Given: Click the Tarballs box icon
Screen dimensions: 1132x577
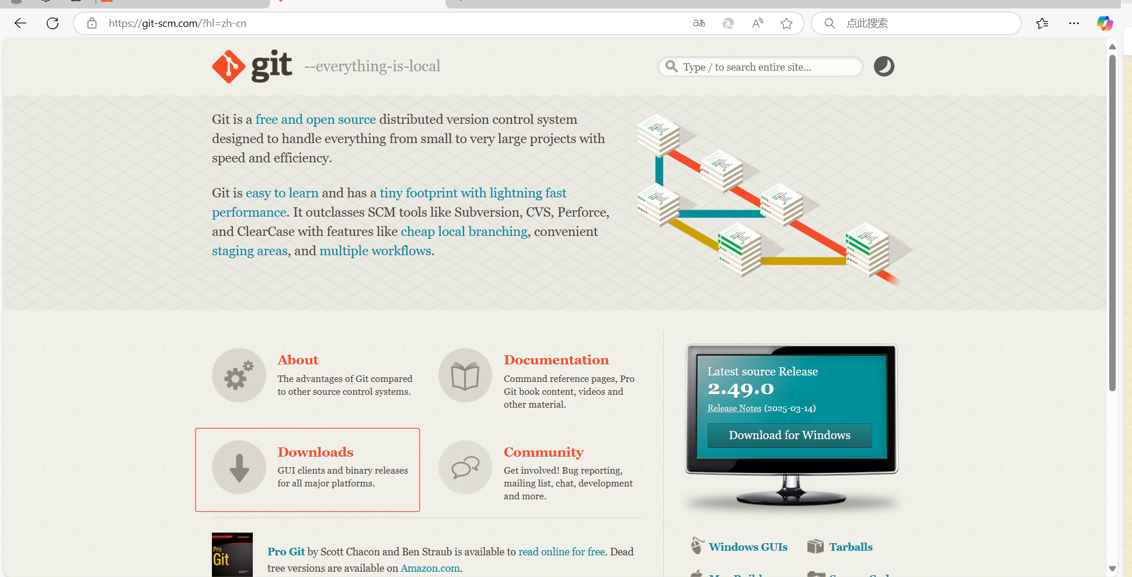Looking at the screenshot, I should pos(815,547).
